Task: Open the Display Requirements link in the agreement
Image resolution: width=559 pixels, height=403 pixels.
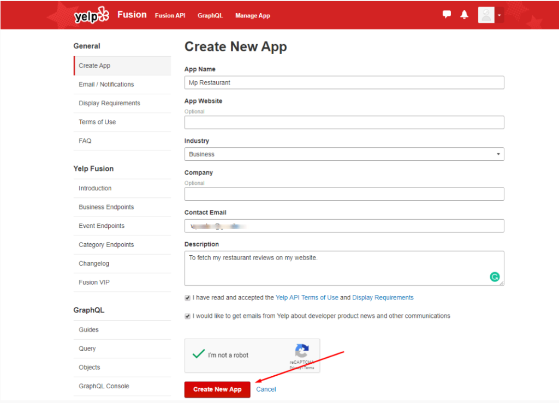Action: tap(383, 298)
